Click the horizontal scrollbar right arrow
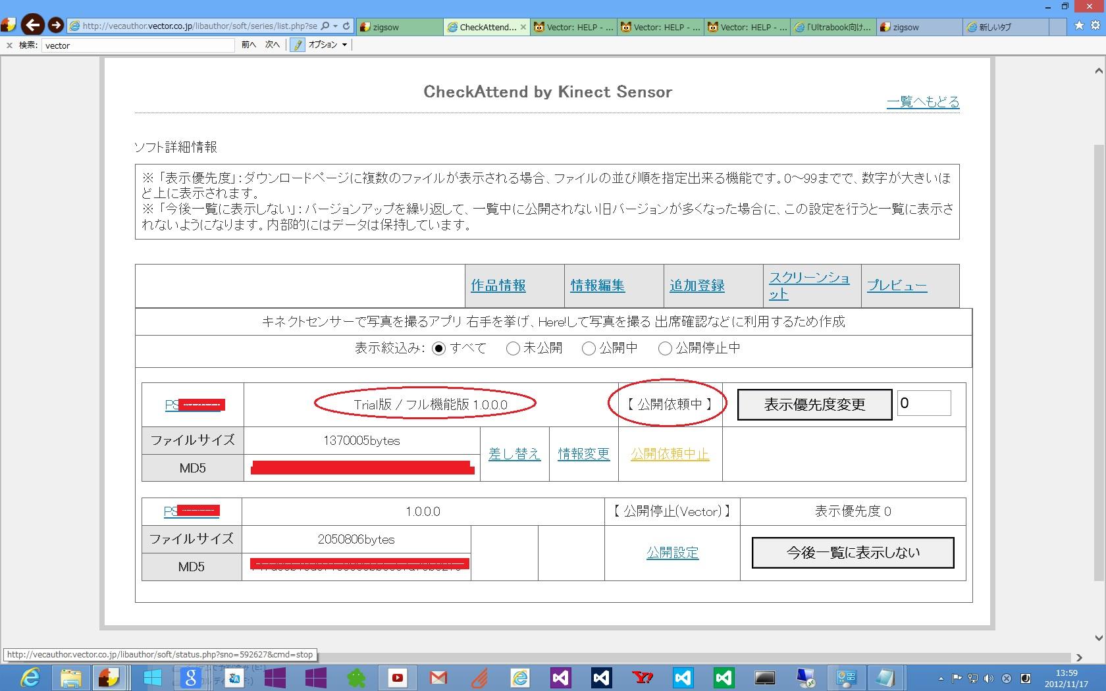Image resolution: width=1106 pixels, height=691 pixels. point(1079,657)
